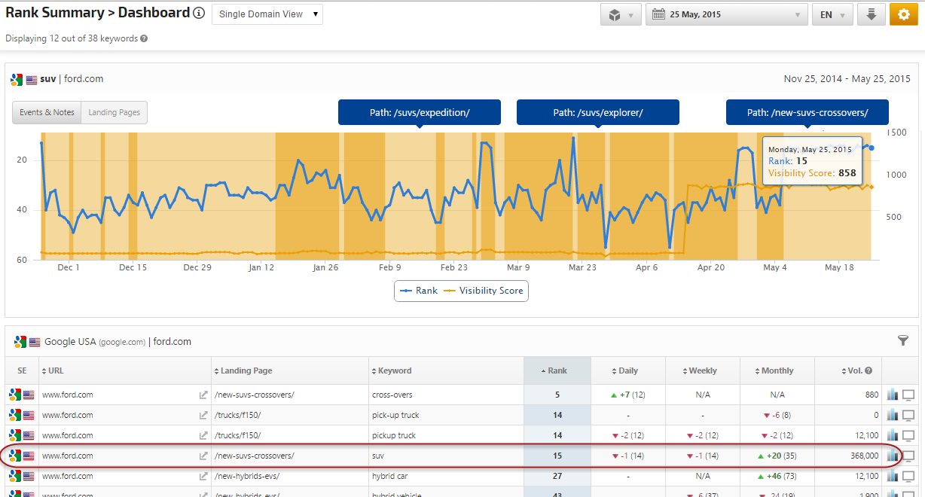
Task: Open Single Domain View dropdown
Action: [267, 14]
